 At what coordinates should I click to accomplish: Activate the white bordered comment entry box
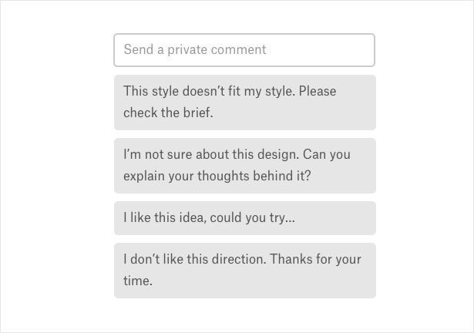(244, 50)
